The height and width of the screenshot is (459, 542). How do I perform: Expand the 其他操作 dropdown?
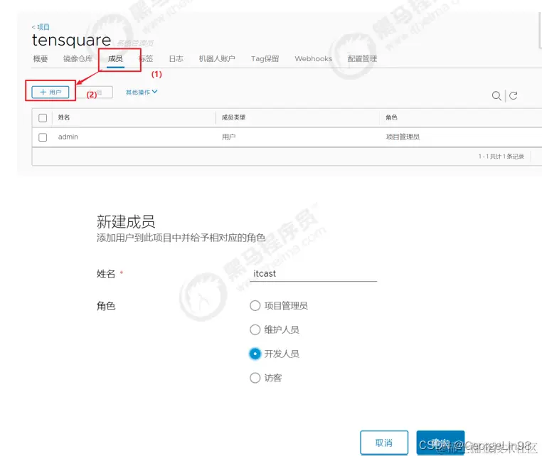click(x=142, y=92)
